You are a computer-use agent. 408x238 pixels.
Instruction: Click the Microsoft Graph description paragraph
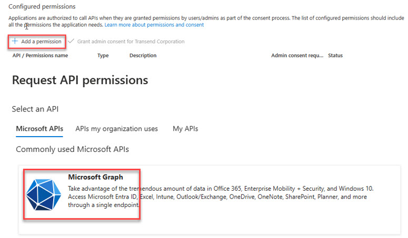pos(221,196)
